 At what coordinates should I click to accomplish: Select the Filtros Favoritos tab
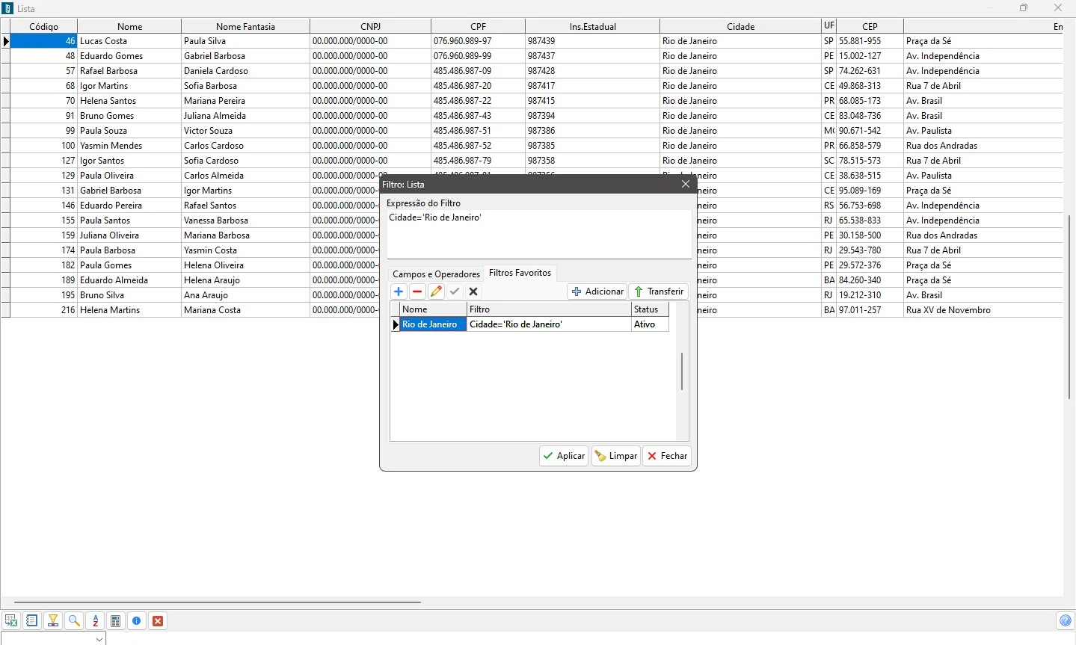(520, 274)
